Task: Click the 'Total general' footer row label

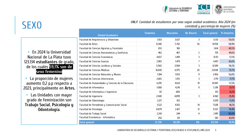Action: click(87, 122)
